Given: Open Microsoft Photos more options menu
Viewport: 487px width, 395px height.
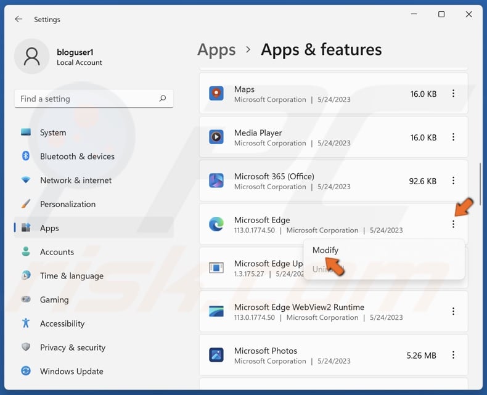Looking at the screenshot, I should click(x=453, y=355).
